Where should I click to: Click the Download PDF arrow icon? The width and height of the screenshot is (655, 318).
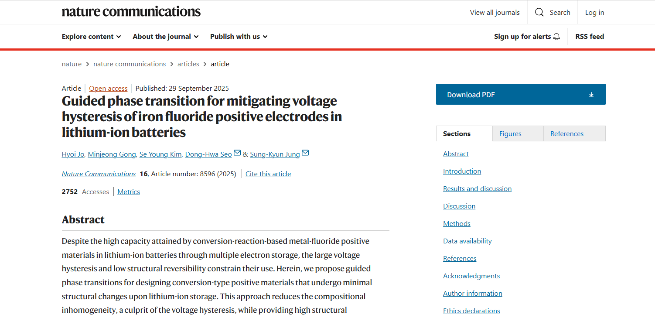click(591, 95)
